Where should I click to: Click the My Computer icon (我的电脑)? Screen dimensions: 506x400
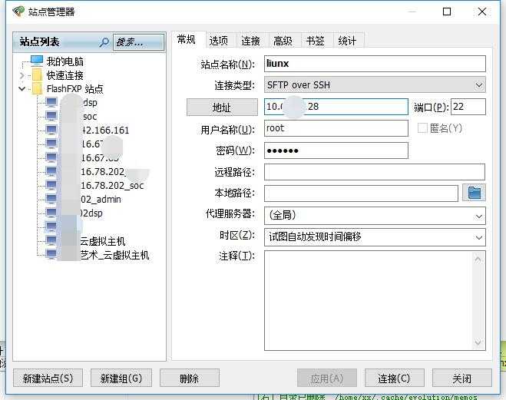point(37,61)
